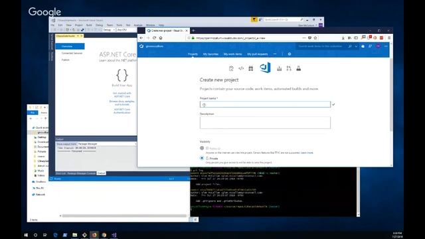Switch to Visual Studio from taskbar

114,235
